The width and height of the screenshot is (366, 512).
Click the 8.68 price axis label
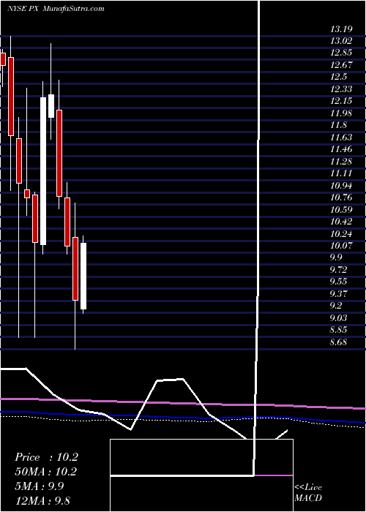(338, 342)
